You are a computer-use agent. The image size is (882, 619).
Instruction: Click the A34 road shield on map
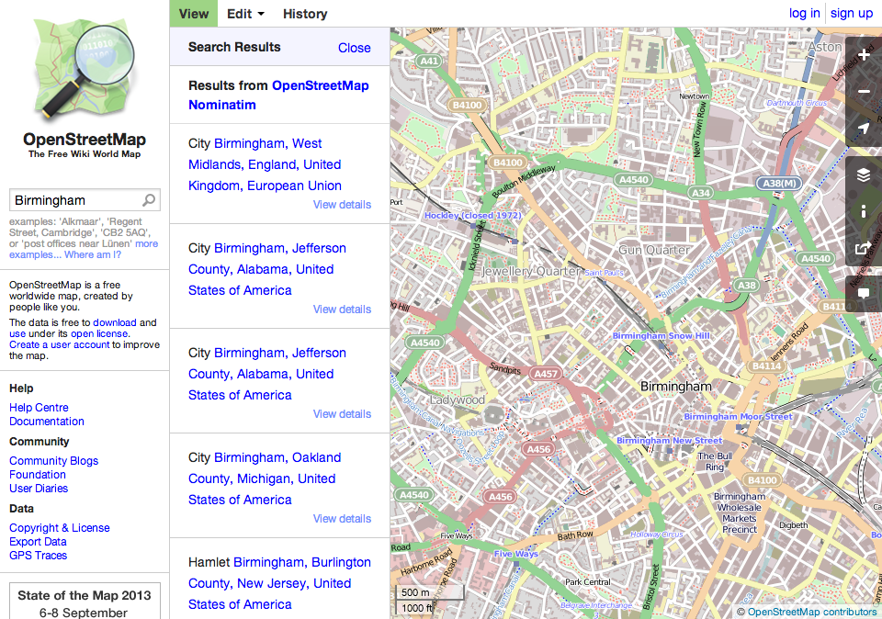700,193
